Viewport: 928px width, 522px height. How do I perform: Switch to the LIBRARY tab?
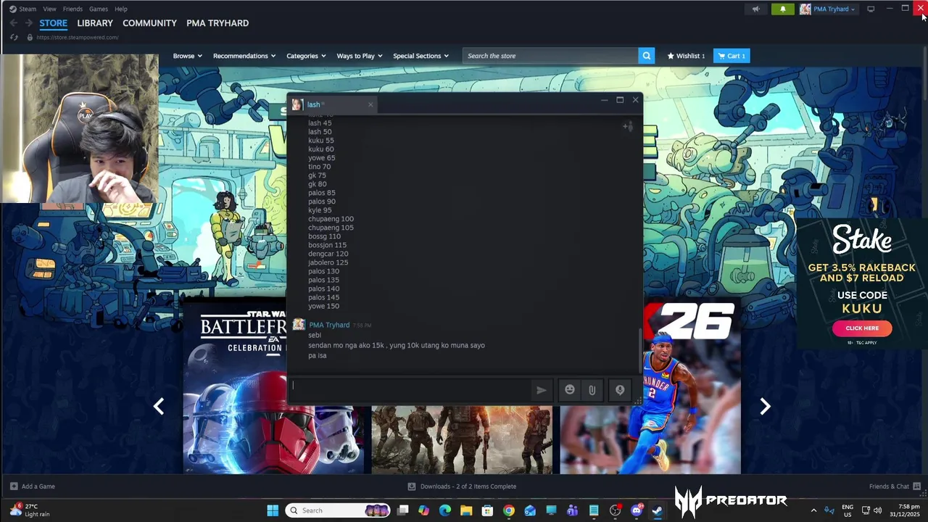point(95,23)
